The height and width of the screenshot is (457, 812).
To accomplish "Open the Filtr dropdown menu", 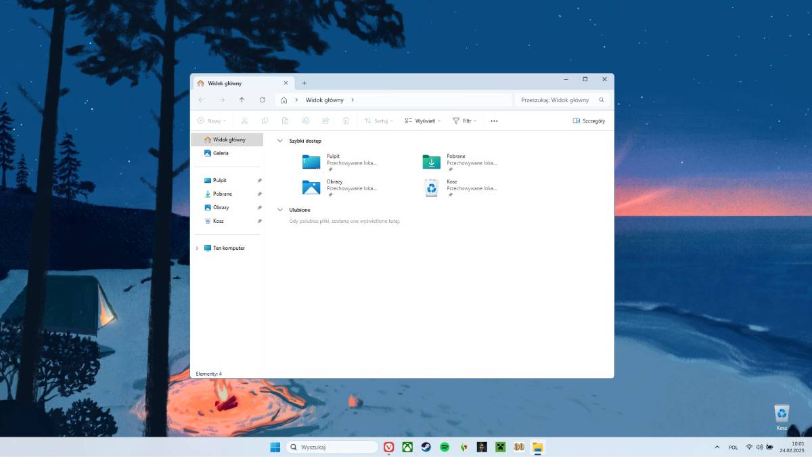I will (465, 121).
